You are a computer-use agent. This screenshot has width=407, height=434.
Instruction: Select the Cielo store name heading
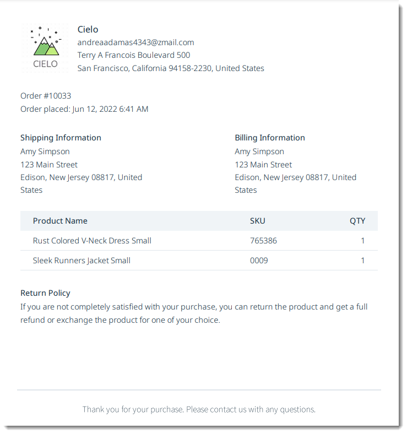pyautogui.click(x=88, y=29)
